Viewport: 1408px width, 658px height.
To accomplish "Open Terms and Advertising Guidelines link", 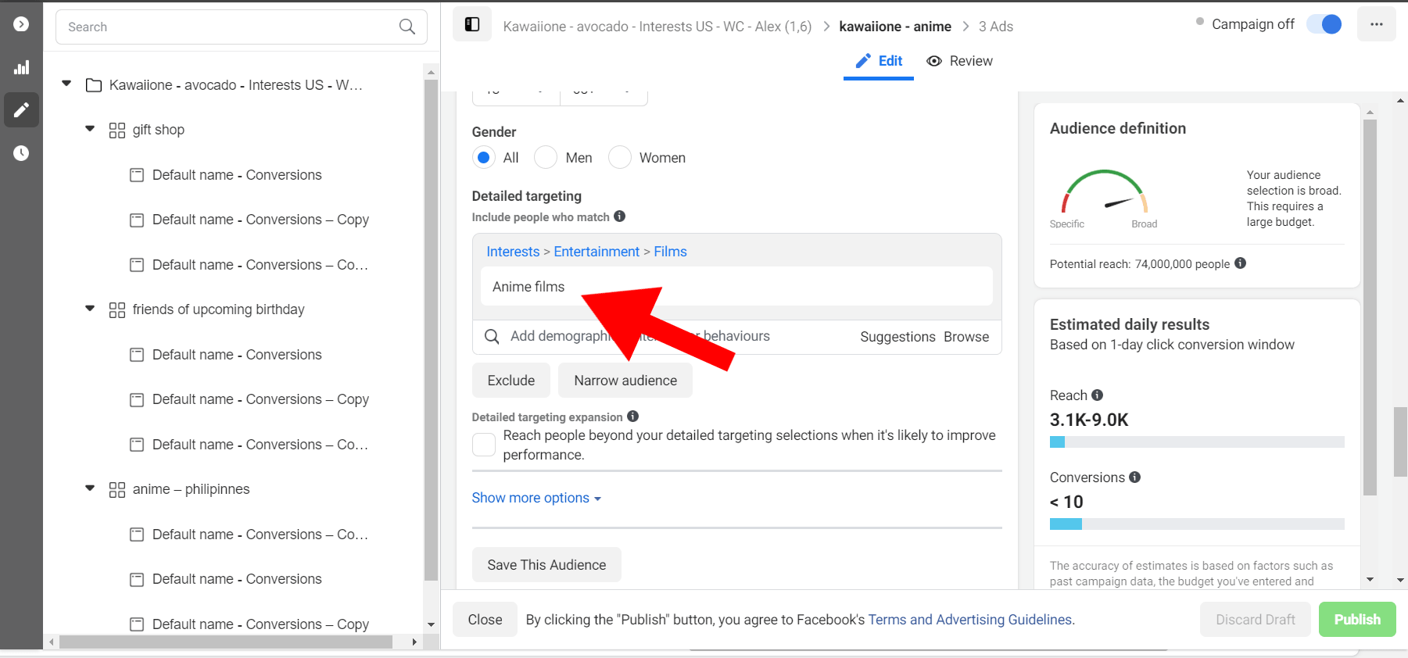I will pos(970,620).
